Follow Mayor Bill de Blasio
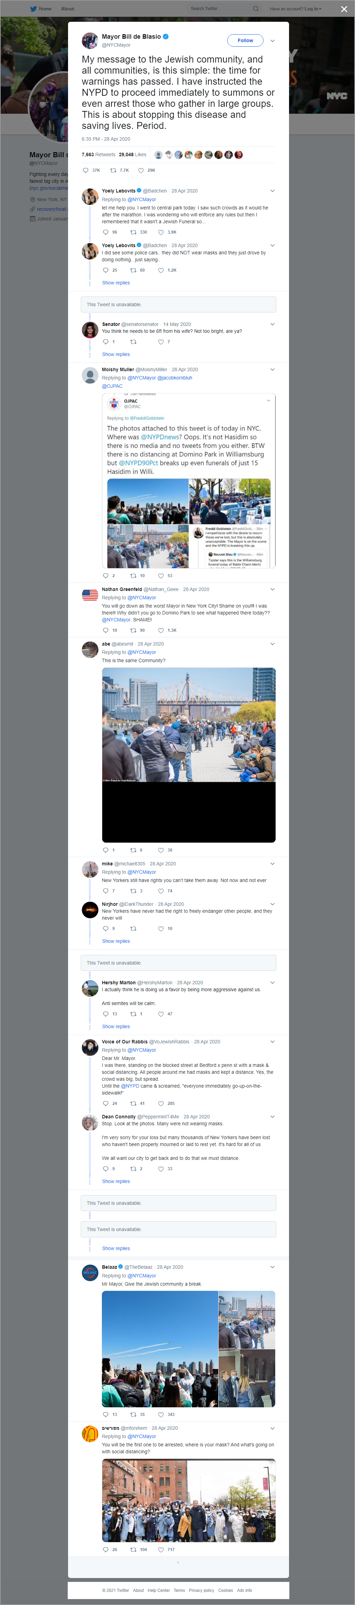The image size is (355, 1605). (x=246, y=40)
